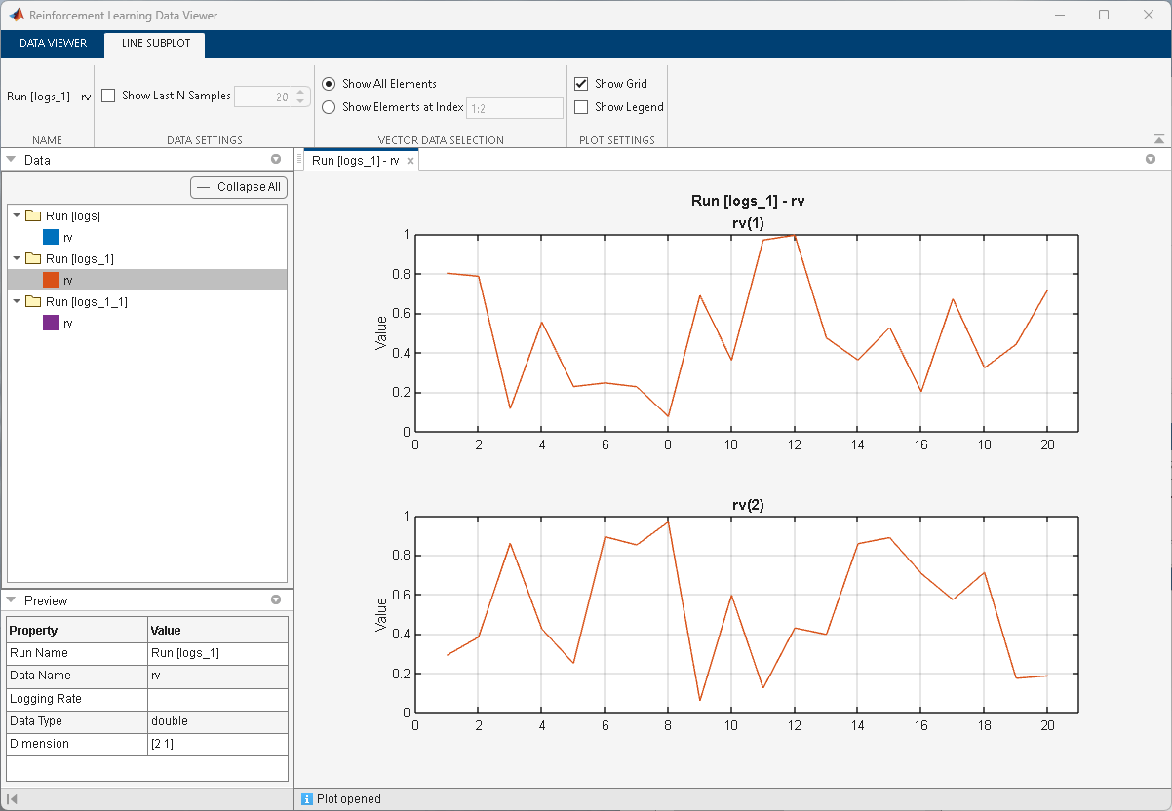Uncheck the Show Grid checkbox
This screenshot has height=811, width=1172.
click(x=581, y=84)
